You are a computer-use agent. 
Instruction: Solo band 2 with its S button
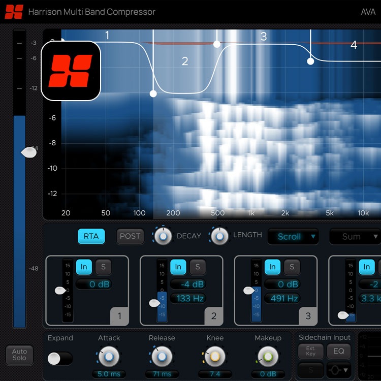click(198, 267)
